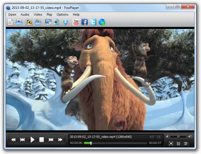Open the Facebook toolbar icon
The width and height of the screenshot is (201, 154).
coord(85,22)
